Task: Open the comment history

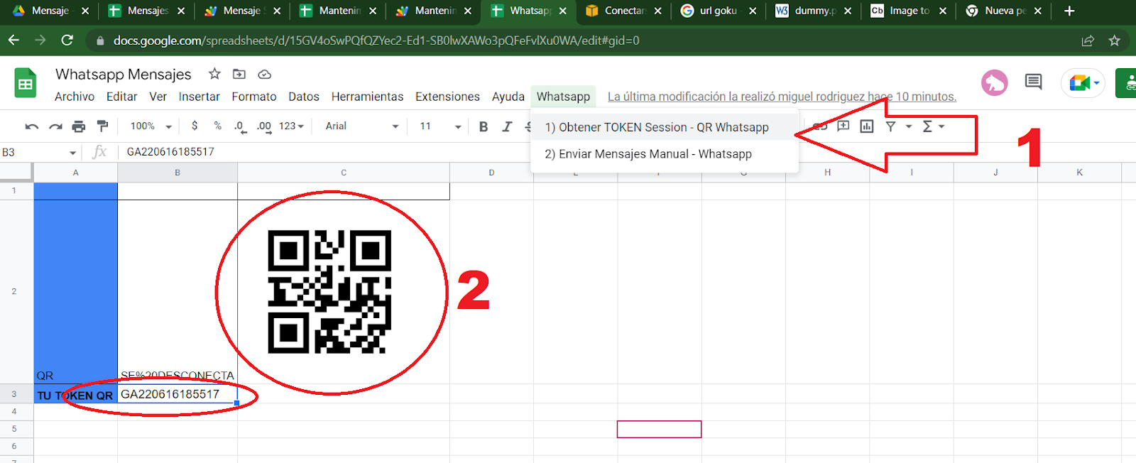Action: [1033, 82]
